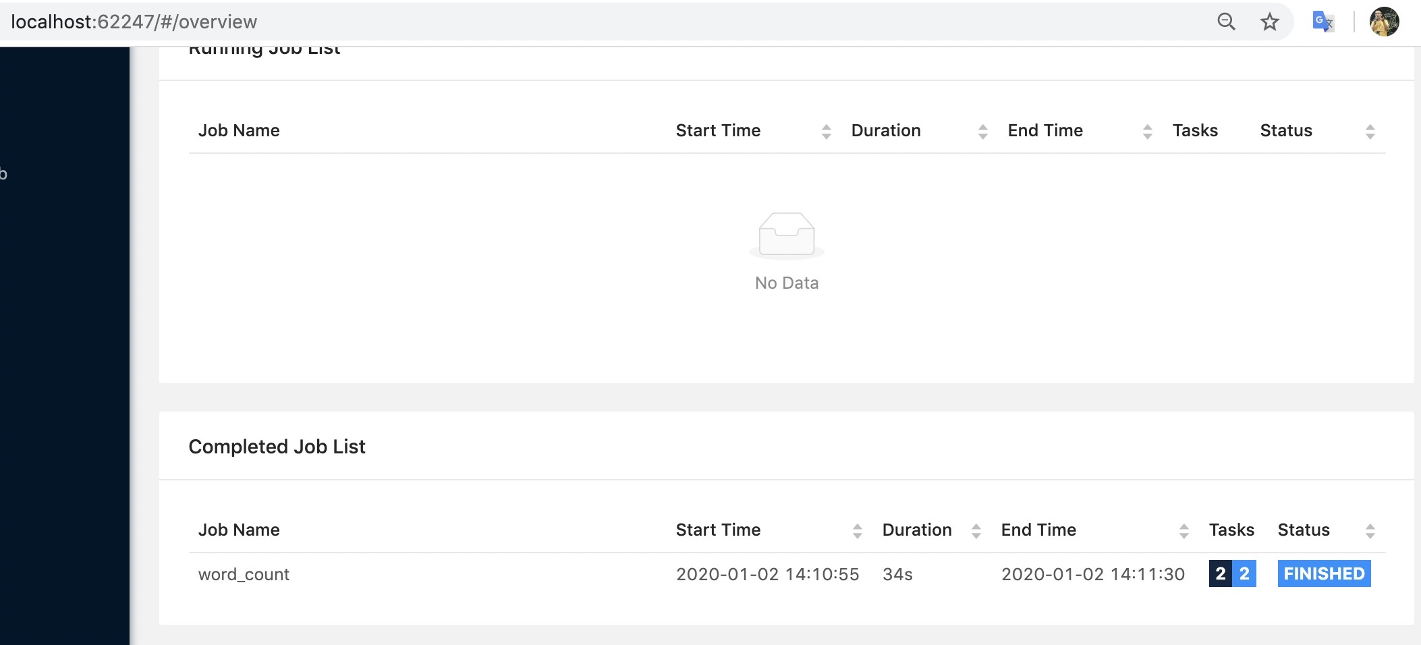1421x645 pixels.
Task: Click the dark task count badge 2
Action: point(1220,573)
